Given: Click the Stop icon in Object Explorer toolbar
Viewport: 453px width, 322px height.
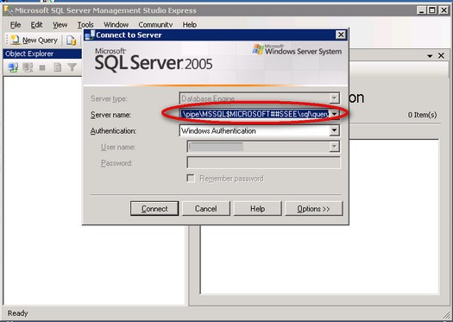Looking at the screenshot, I should pos(42,67).
